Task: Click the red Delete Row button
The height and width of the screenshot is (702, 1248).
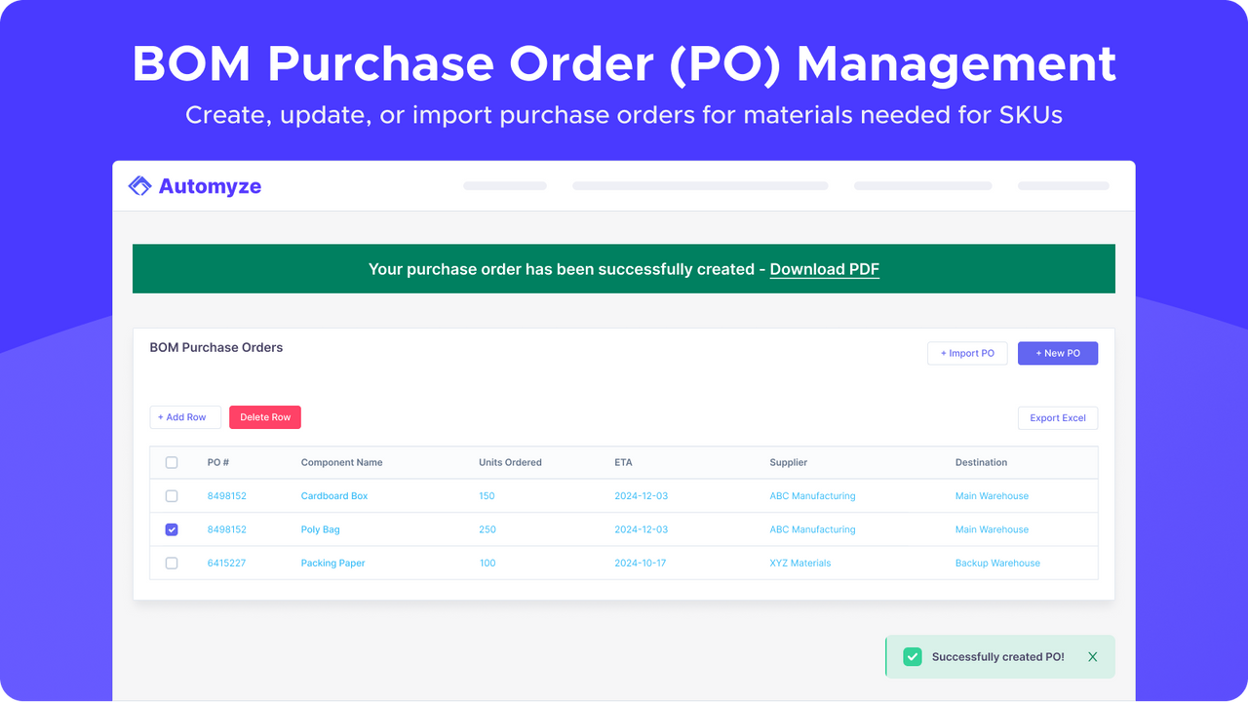Action: [x=265, y=417]
